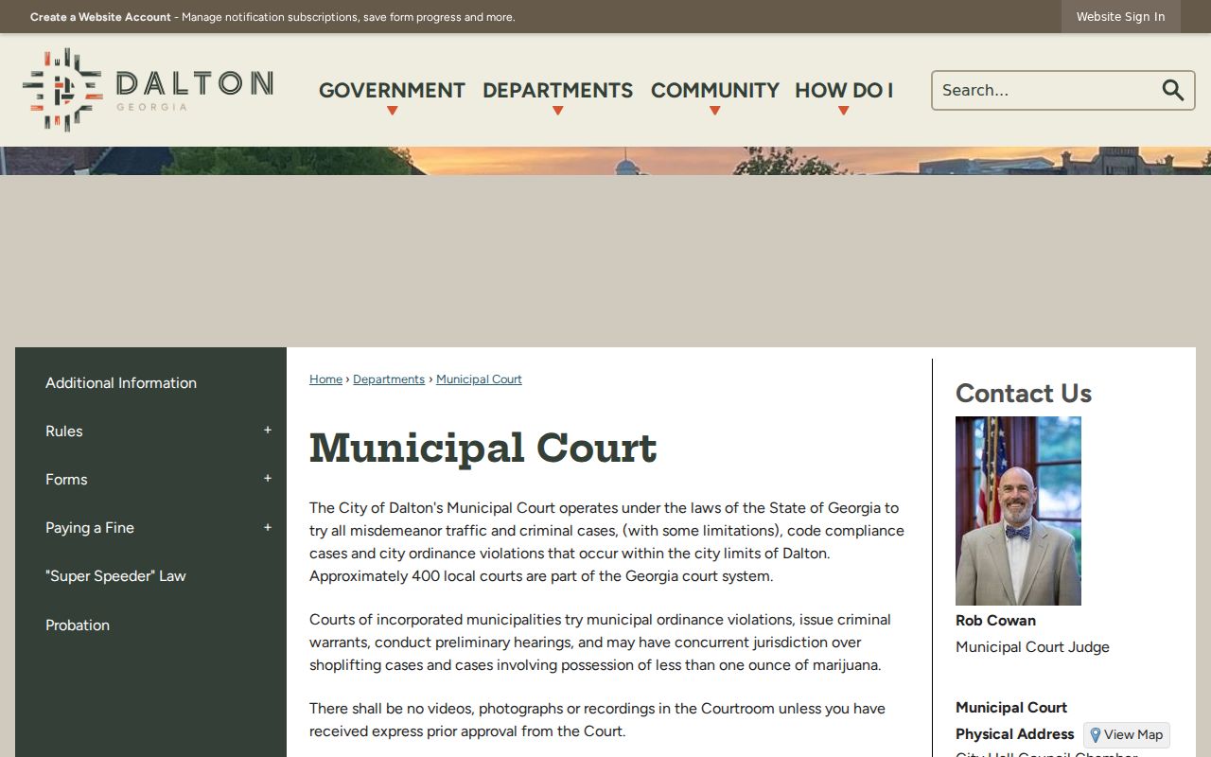The height and width of the screenshot is (757, 1211).
Task: Open the Community menu
Action: coord(714,91)
